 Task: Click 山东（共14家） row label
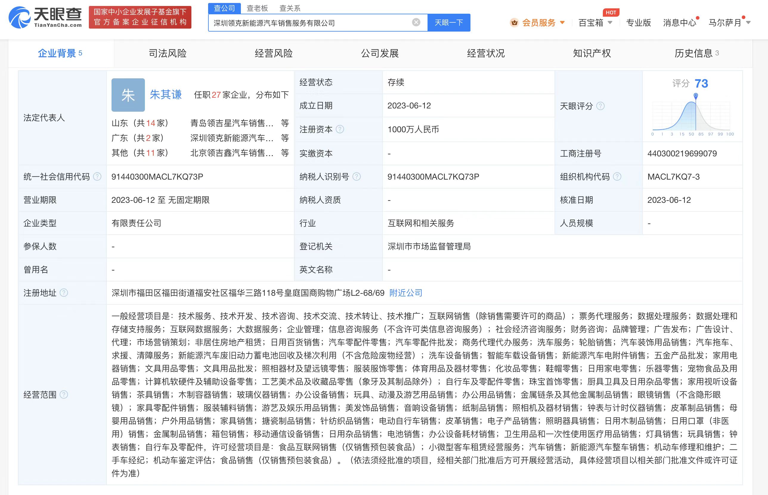(x=140, y=123)
